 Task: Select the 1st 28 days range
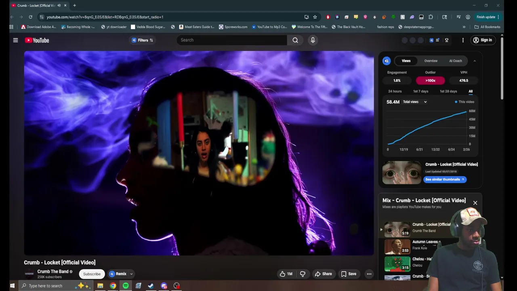click(448, 91)
